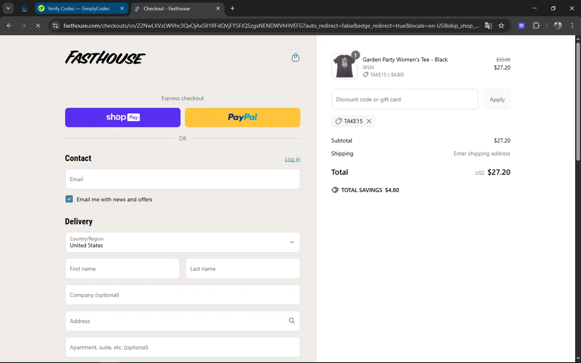Image resolution: width=581 pixels, height=363 pixels.
Task: Go forward in browser history
Action: coord(24,26)
